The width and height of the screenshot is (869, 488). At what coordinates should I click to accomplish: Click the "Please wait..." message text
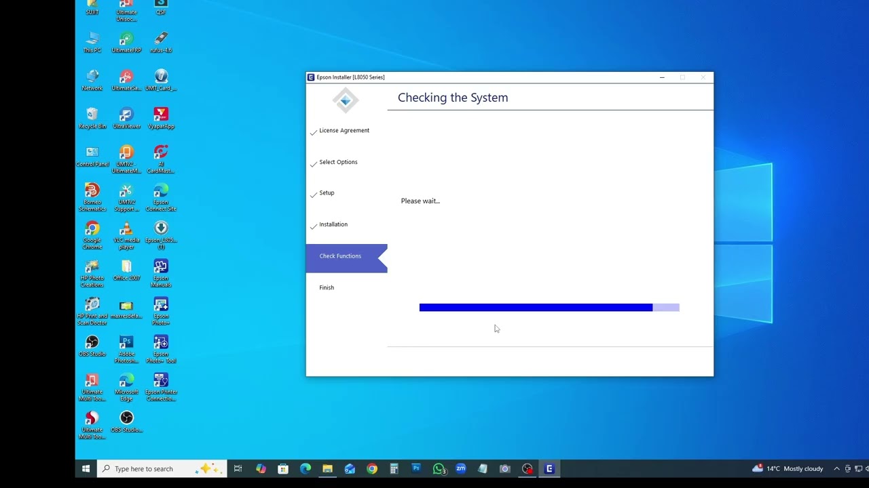click(x=420, y=201)
